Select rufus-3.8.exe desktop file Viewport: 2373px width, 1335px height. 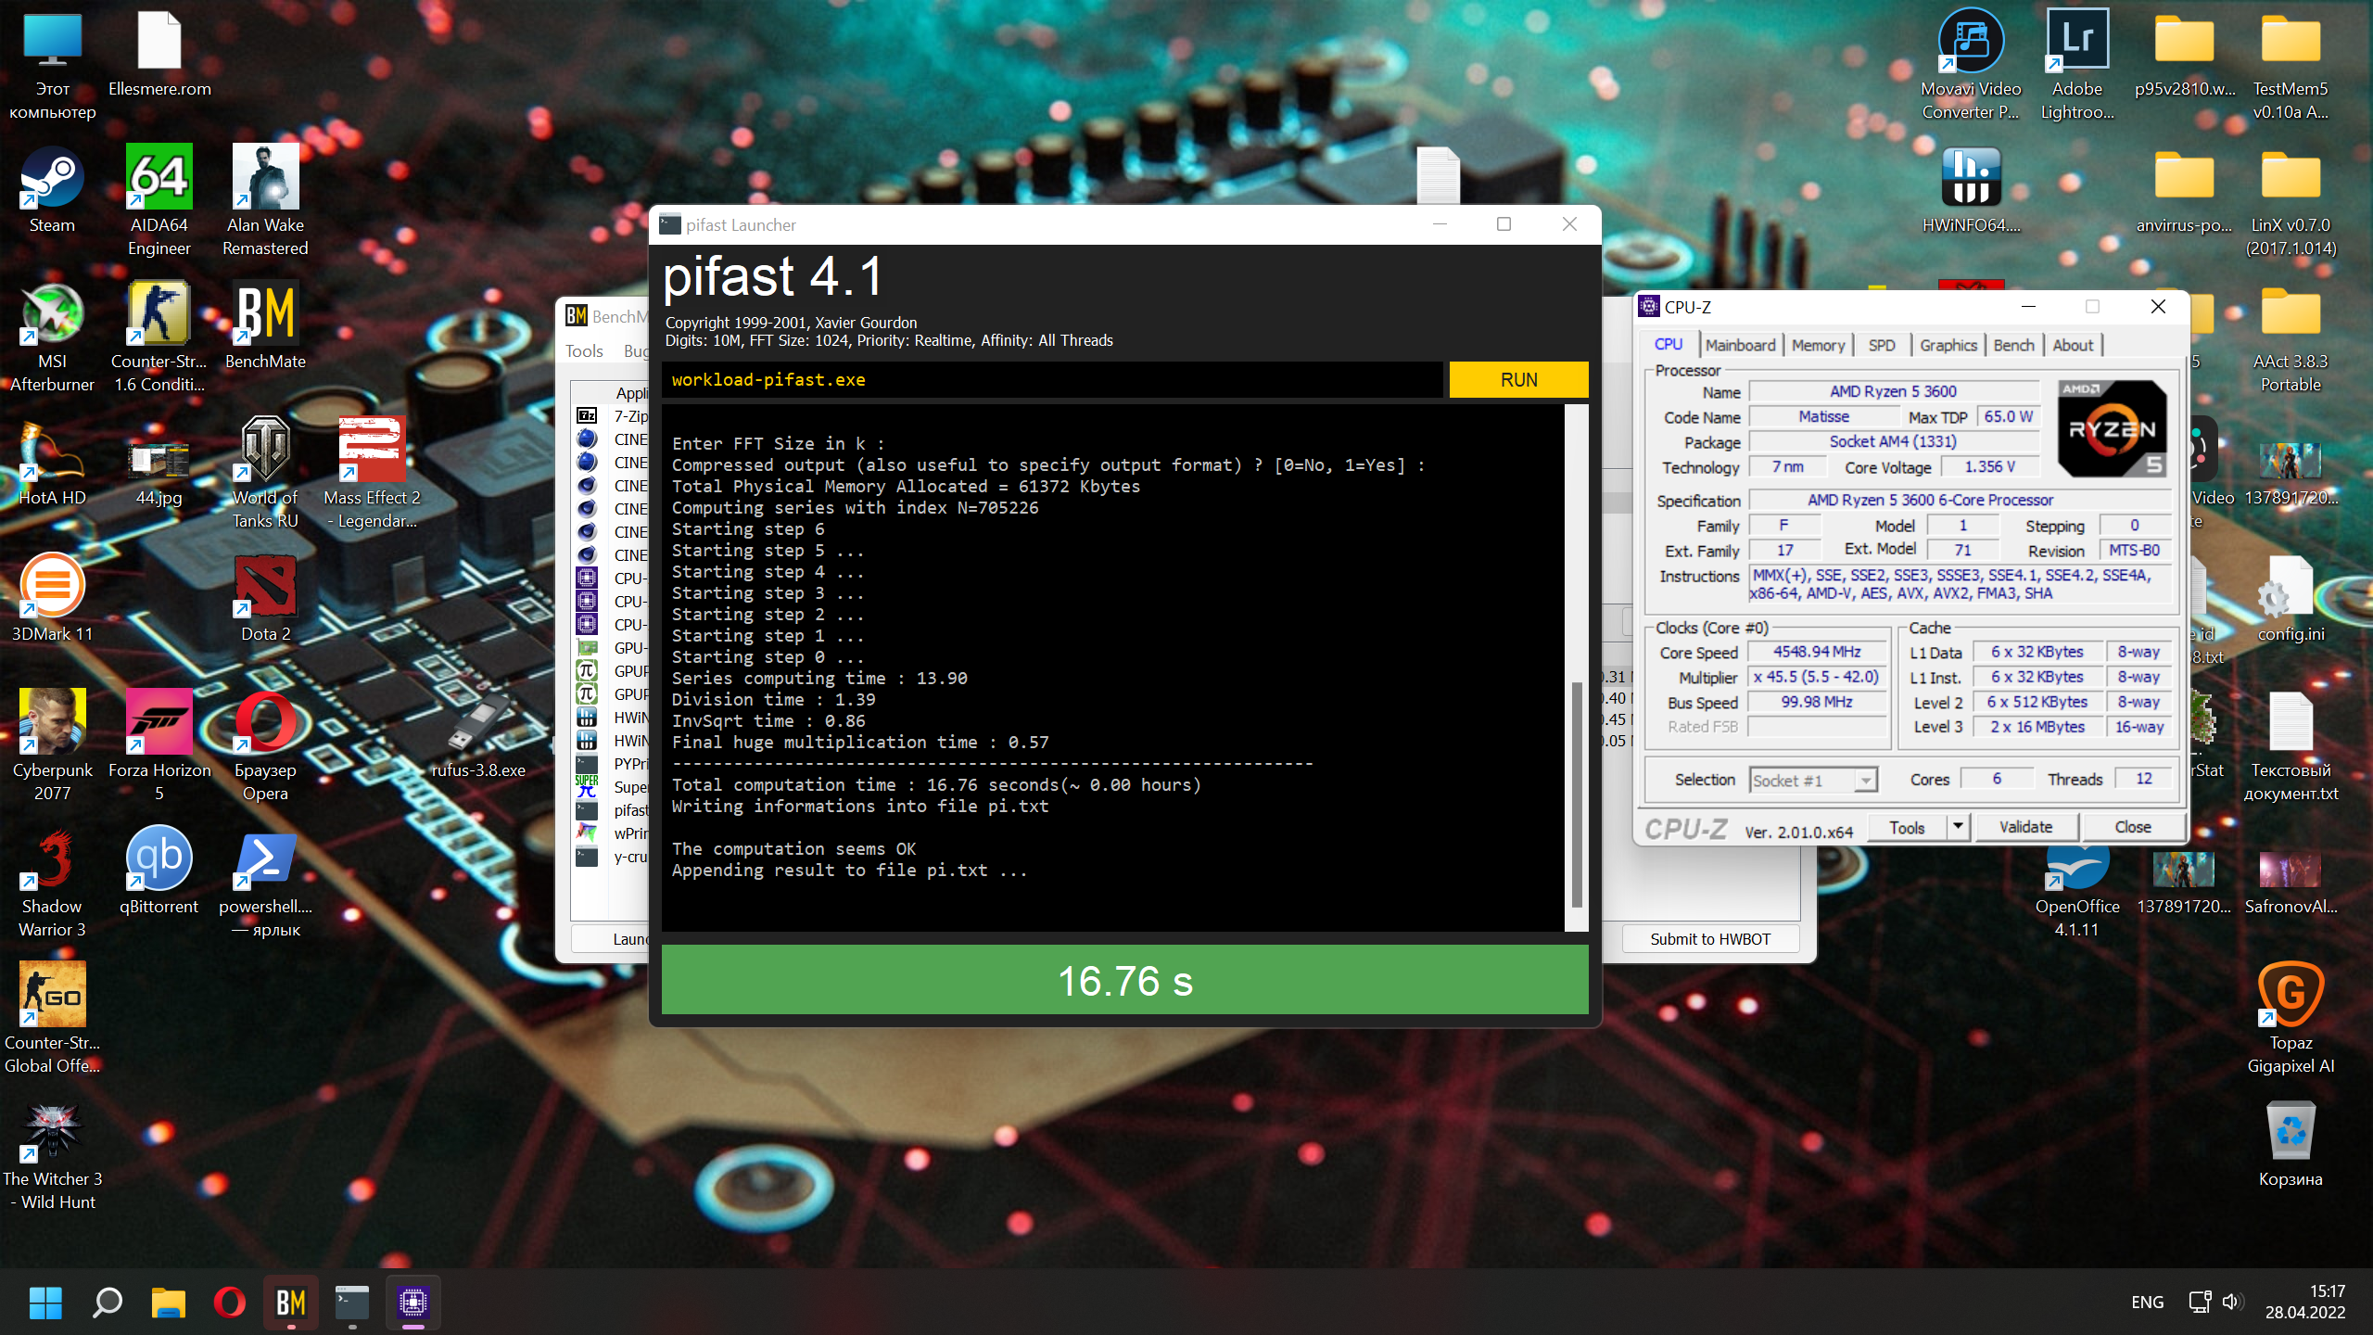click(x=478, y=733)
